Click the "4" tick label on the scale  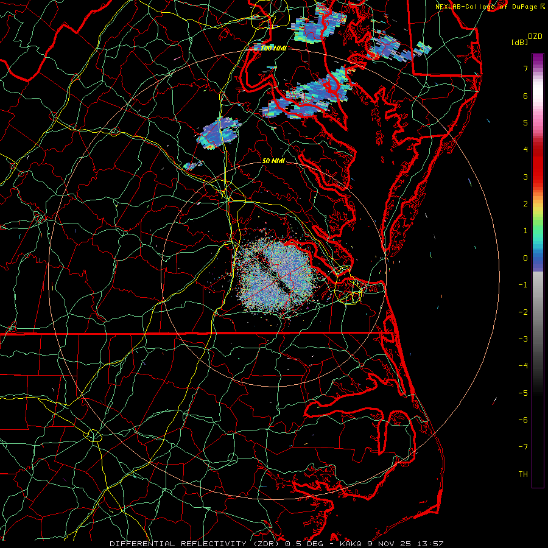525,150
